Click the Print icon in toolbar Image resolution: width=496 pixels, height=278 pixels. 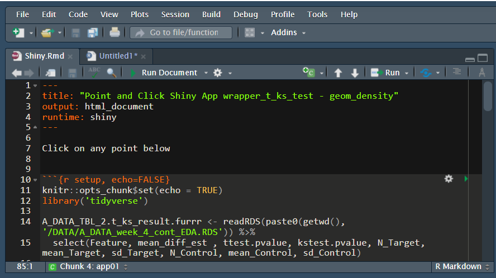coord(115,32)
